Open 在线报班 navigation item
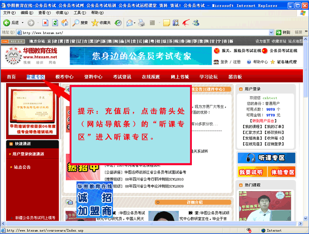 151,77
